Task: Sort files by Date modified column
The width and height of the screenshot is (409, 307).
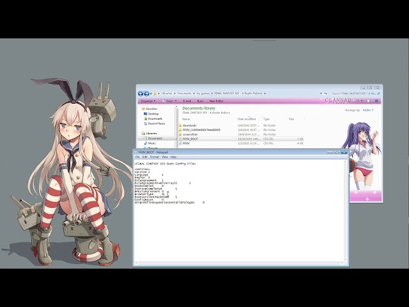Action: [247, 119]
